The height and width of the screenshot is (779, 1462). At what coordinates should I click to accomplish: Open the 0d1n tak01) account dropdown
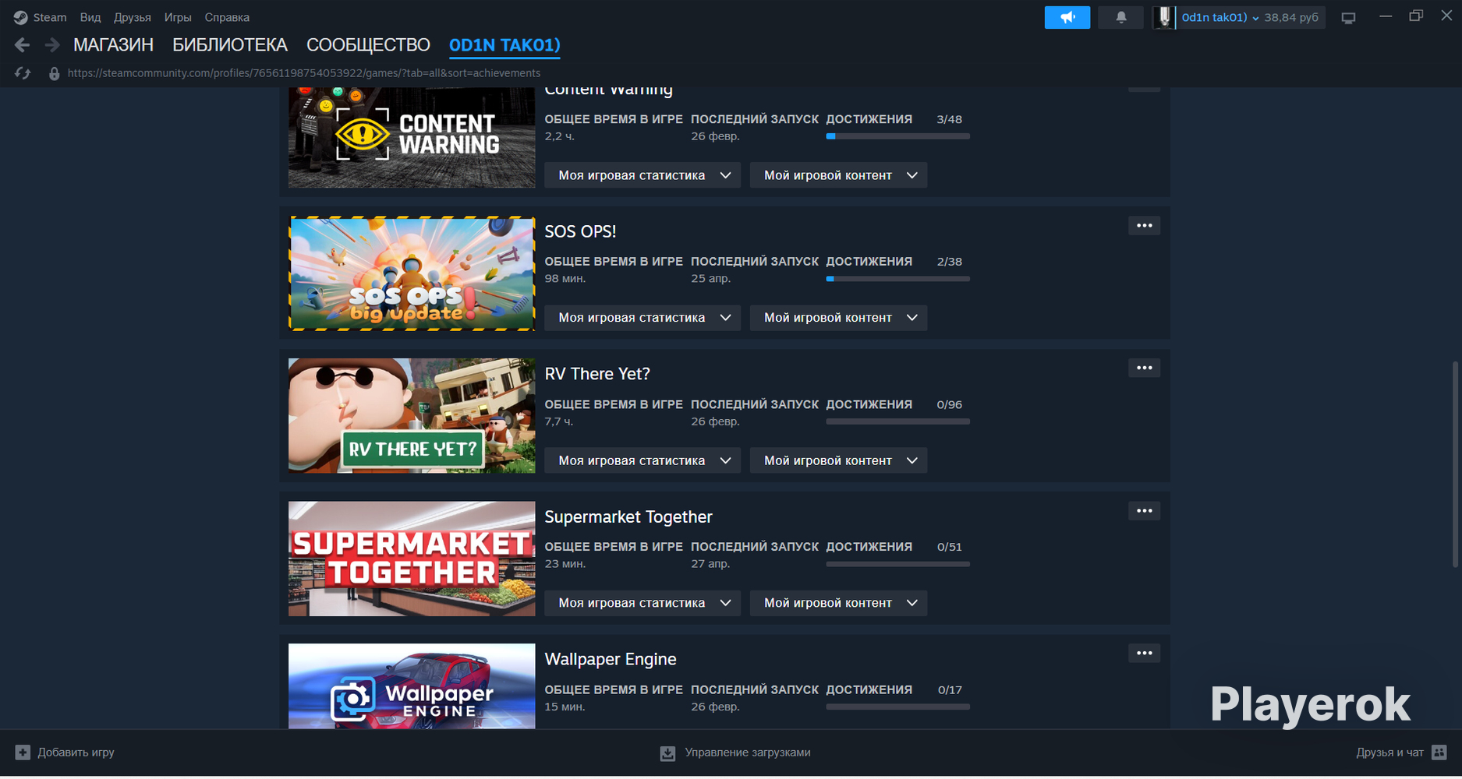pyautogui.click(x=1220, y=17)
